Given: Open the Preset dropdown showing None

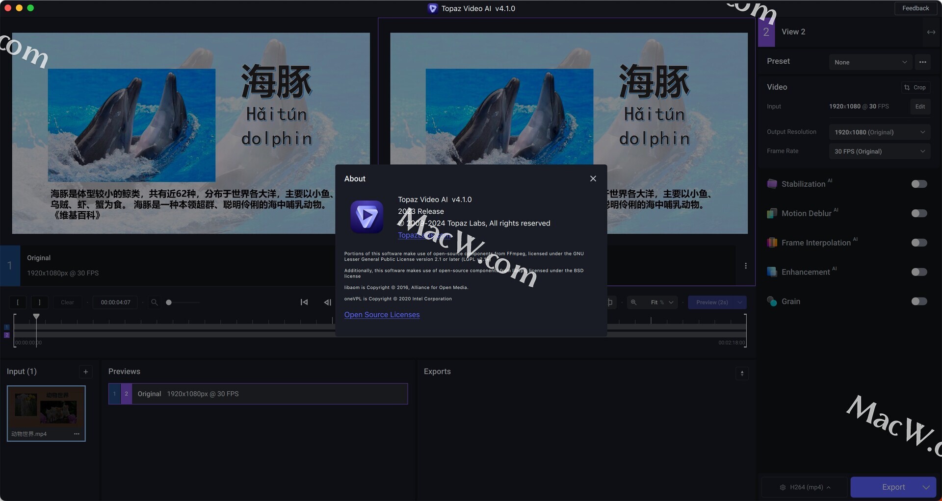Looking at the screenshot, I should [x=870, y=62].
